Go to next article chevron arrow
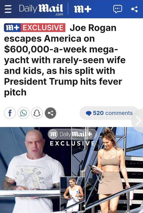Image resolution: width=143 pixels, height=213 pixels. tap(138, 120)
